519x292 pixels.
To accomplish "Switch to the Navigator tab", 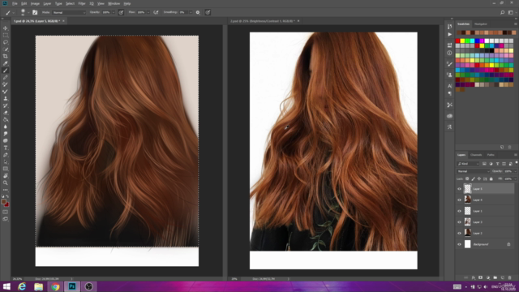I will pos(481,24).
